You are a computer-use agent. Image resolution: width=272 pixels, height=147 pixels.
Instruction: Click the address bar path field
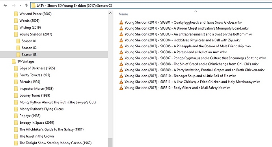(x=151, y=6)
